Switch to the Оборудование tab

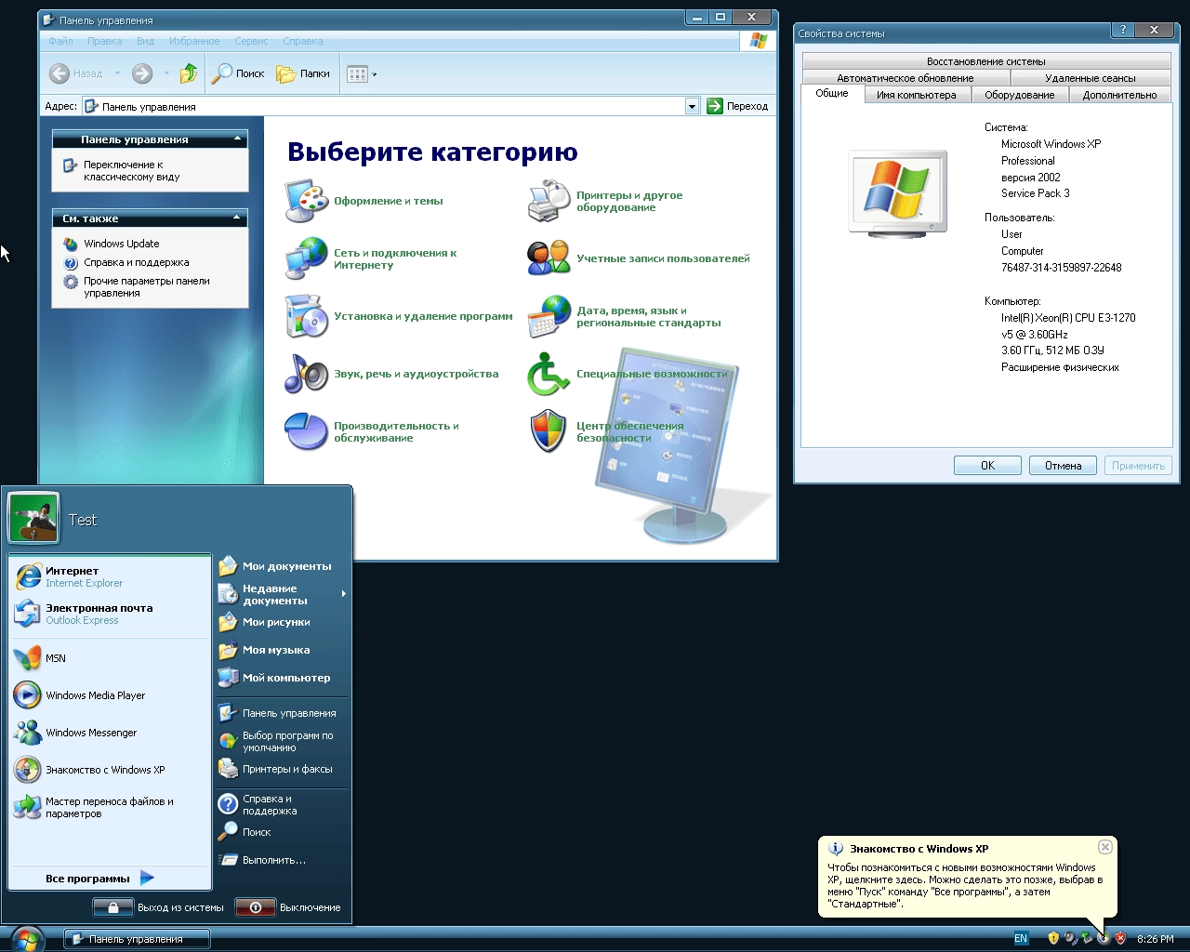1019,94
